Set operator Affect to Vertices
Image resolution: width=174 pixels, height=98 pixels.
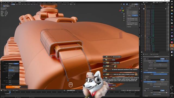(11, 64)
